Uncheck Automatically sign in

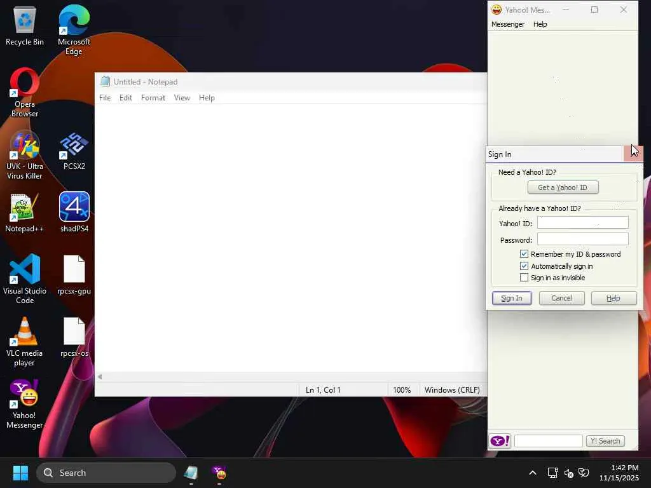(524, 266)
